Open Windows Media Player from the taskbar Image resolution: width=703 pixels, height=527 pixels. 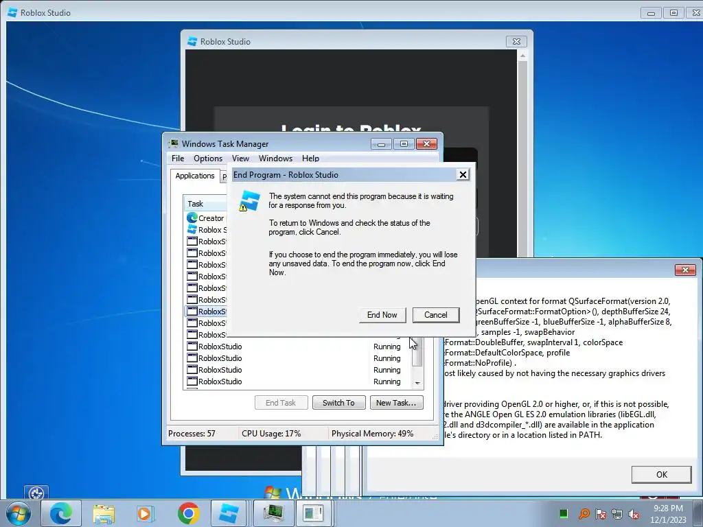coord(146,513)
